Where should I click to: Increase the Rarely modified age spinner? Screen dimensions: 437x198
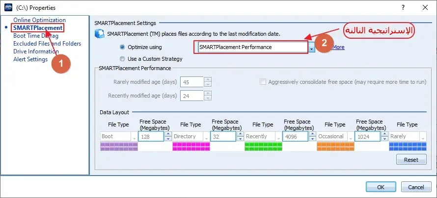(208, 79)
